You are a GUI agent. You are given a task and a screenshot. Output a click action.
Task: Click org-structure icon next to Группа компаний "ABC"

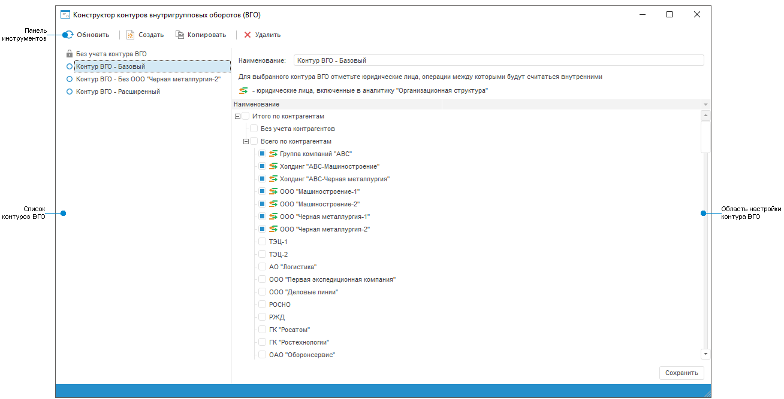click(x=273, y=154)
